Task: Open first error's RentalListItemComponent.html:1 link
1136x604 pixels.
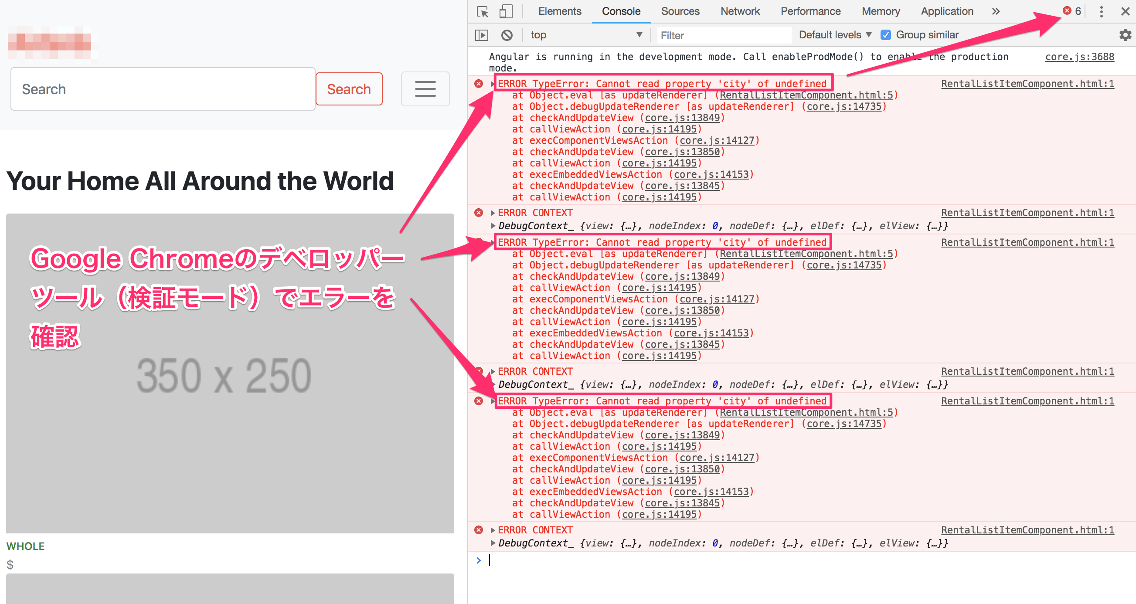Action: [1027, 84]
